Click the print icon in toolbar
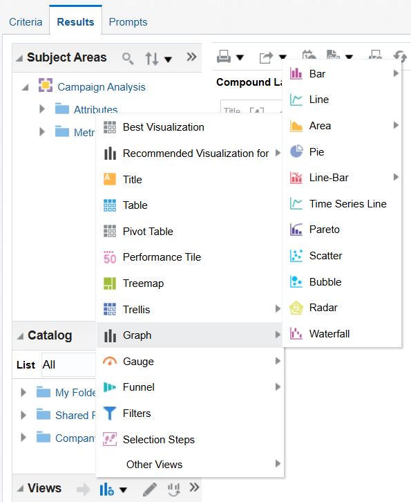This screenshot has width=411, height=502. coord(224,57)
